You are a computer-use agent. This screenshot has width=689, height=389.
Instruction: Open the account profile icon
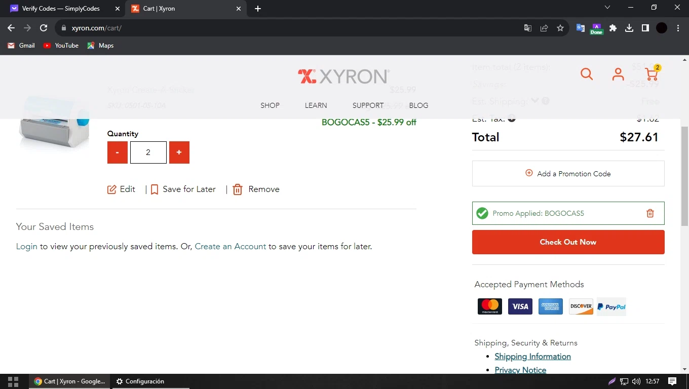click(x=618, y=74)
